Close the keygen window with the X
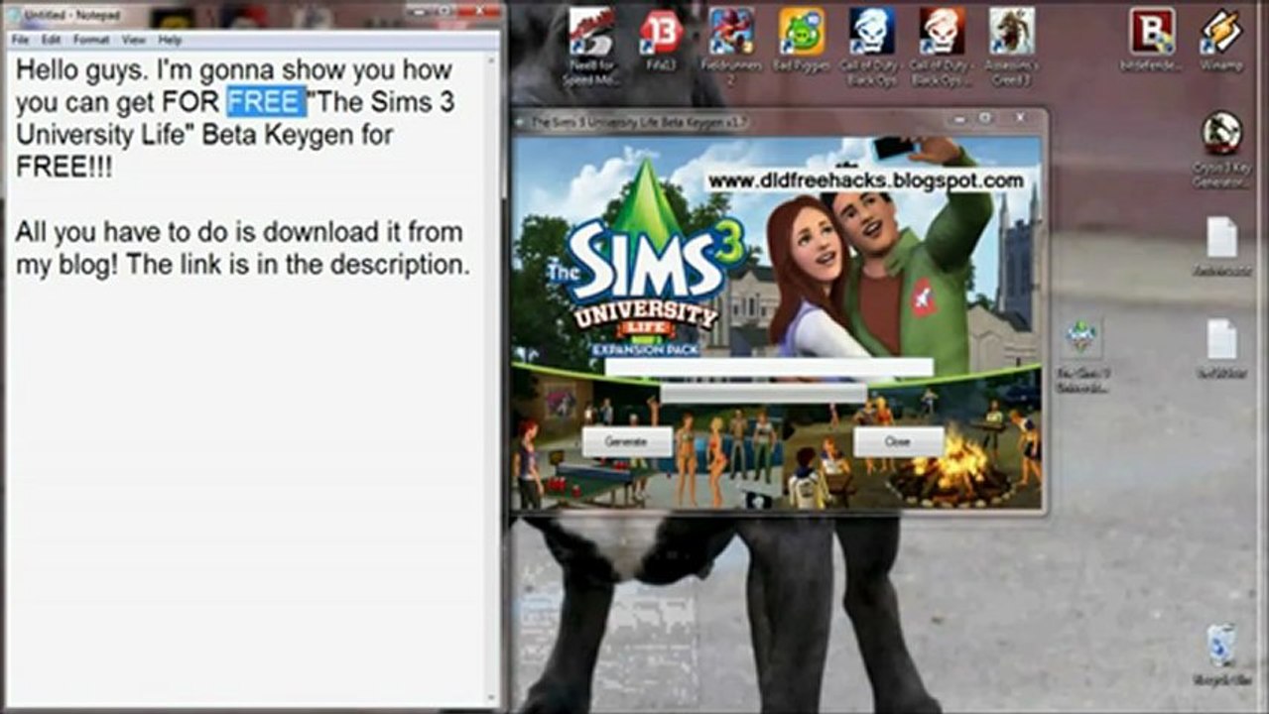Image resolution: width=1269 pixels, height=714 pixels. click(1019, 118)
